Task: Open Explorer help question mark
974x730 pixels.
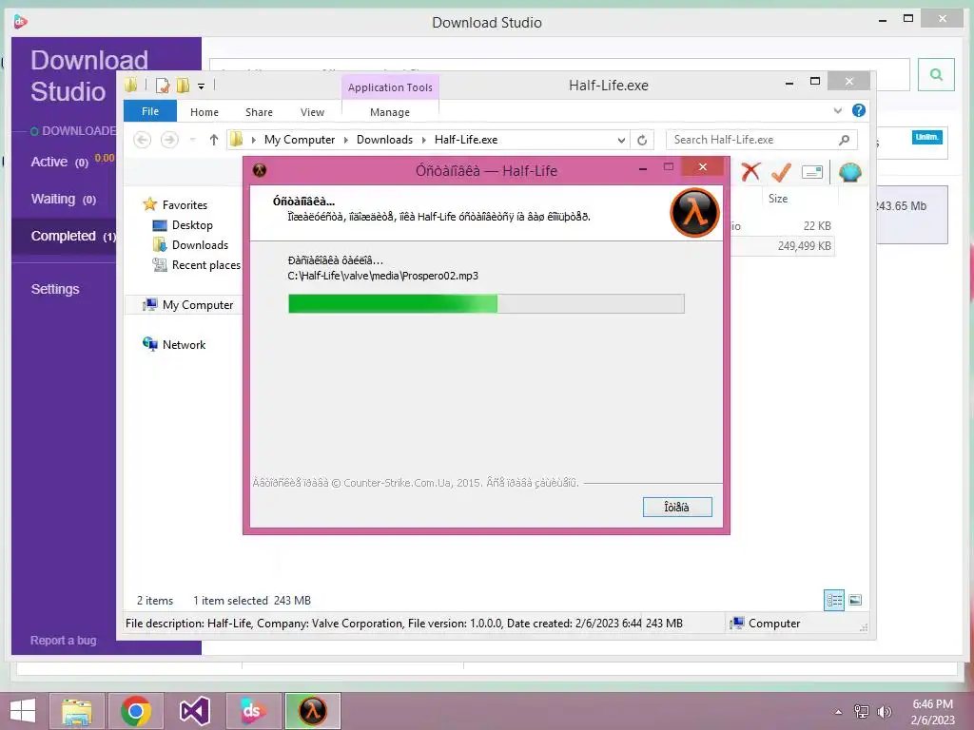Action: 859,110
